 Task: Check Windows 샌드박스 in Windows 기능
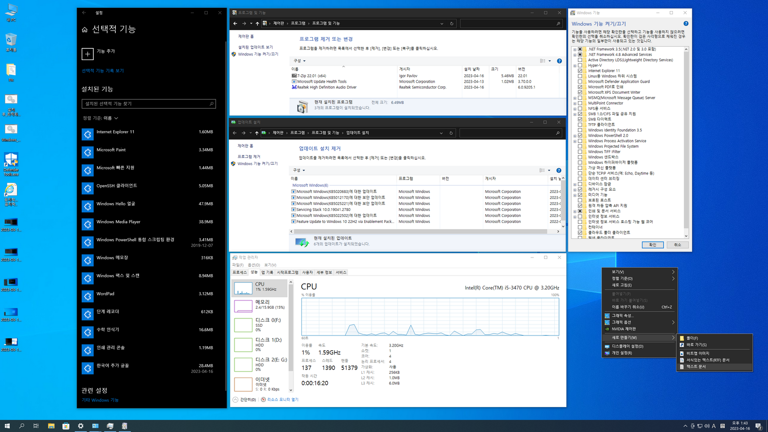[x=580, y=157]
